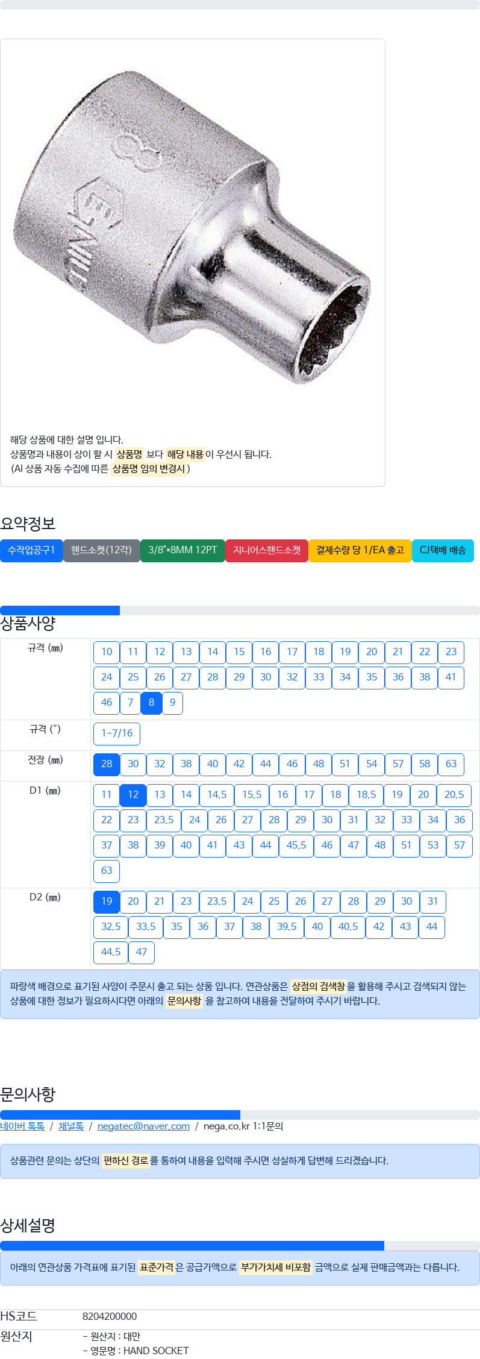Choose size 46 in 규격 (㎜)
Image resolution: width=480 pixels, height=1359 pixels.
pos(107,703)
